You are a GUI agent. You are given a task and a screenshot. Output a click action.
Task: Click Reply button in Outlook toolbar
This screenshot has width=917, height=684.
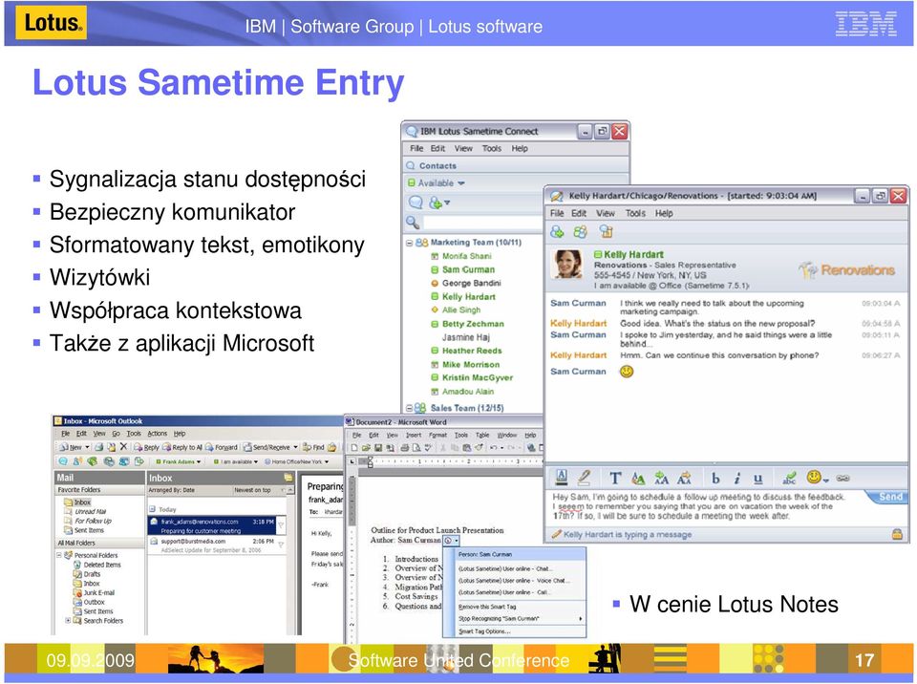coord(147,447)
